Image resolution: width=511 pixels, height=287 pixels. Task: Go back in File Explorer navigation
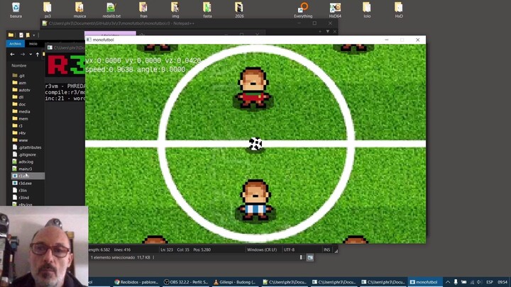pyautogui.click(x=12, y=55)
